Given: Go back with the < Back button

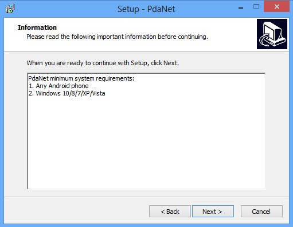Looking at the screenshot, I should point(170,211).
